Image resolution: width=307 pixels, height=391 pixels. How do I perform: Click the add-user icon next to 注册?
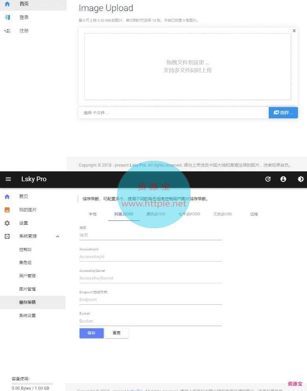(x=7, y=31)
